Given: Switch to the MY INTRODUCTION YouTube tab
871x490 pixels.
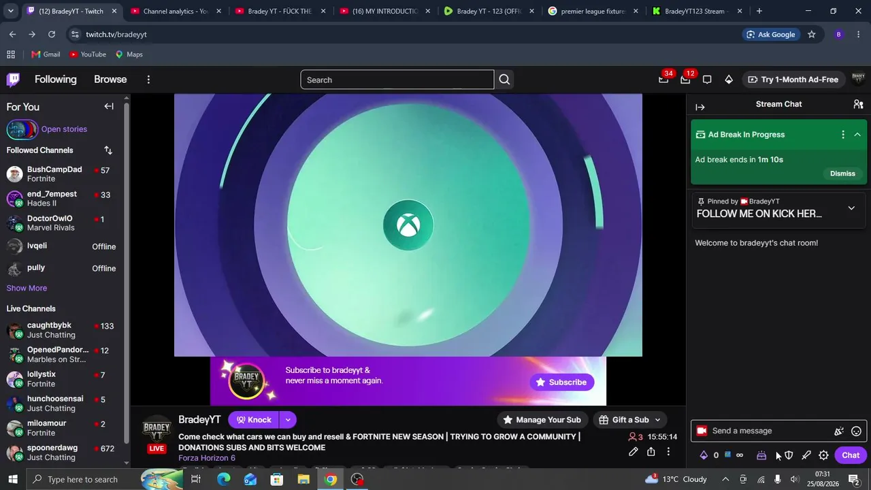Looking at the screenshot, I should [x=384, y=11].
